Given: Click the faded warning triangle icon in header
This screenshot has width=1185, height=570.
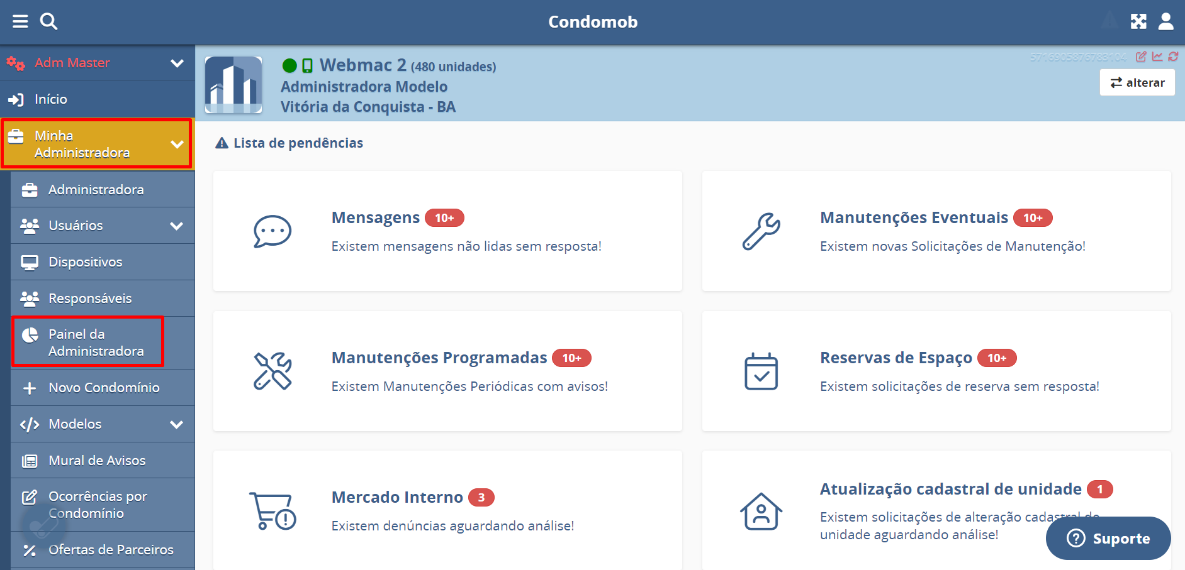Looking at the screenshot, I should pyautogui.click(x=1110, y=22).
